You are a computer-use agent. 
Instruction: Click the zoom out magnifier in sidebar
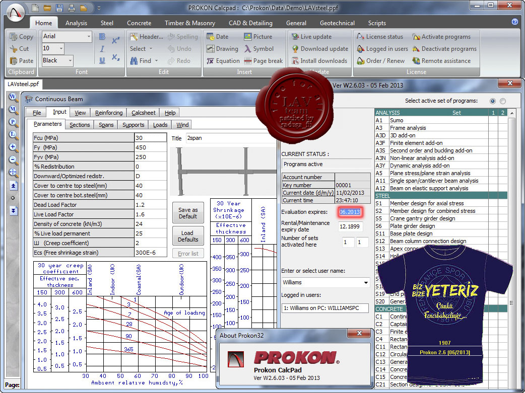[x=13, y=160]
